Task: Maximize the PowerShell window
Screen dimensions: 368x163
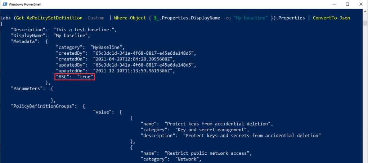Action: 347,4
